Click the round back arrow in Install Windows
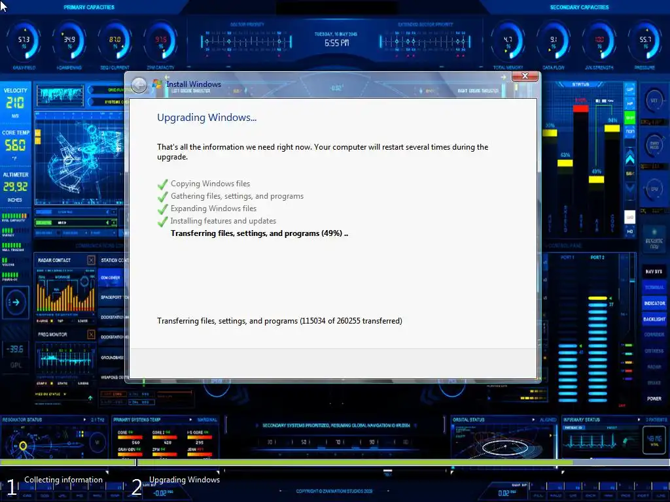The height and width of the screenshot is (502, 670). coord(139,85)
